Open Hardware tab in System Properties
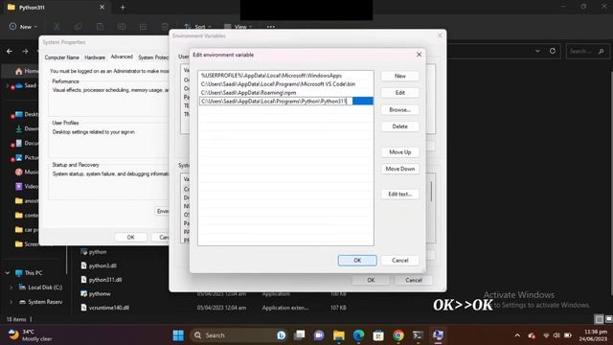The width and height of the screenshot is (613, 345). point(95,57)
